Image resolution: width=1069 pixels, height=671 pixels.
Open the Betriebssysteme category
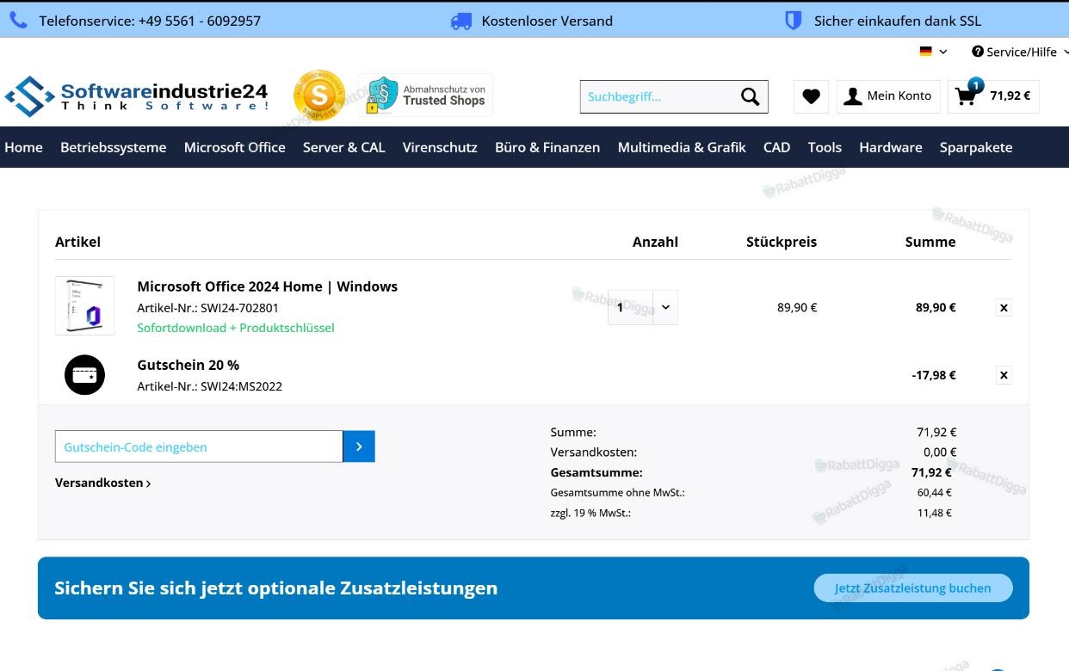click(x=114, y=147)
